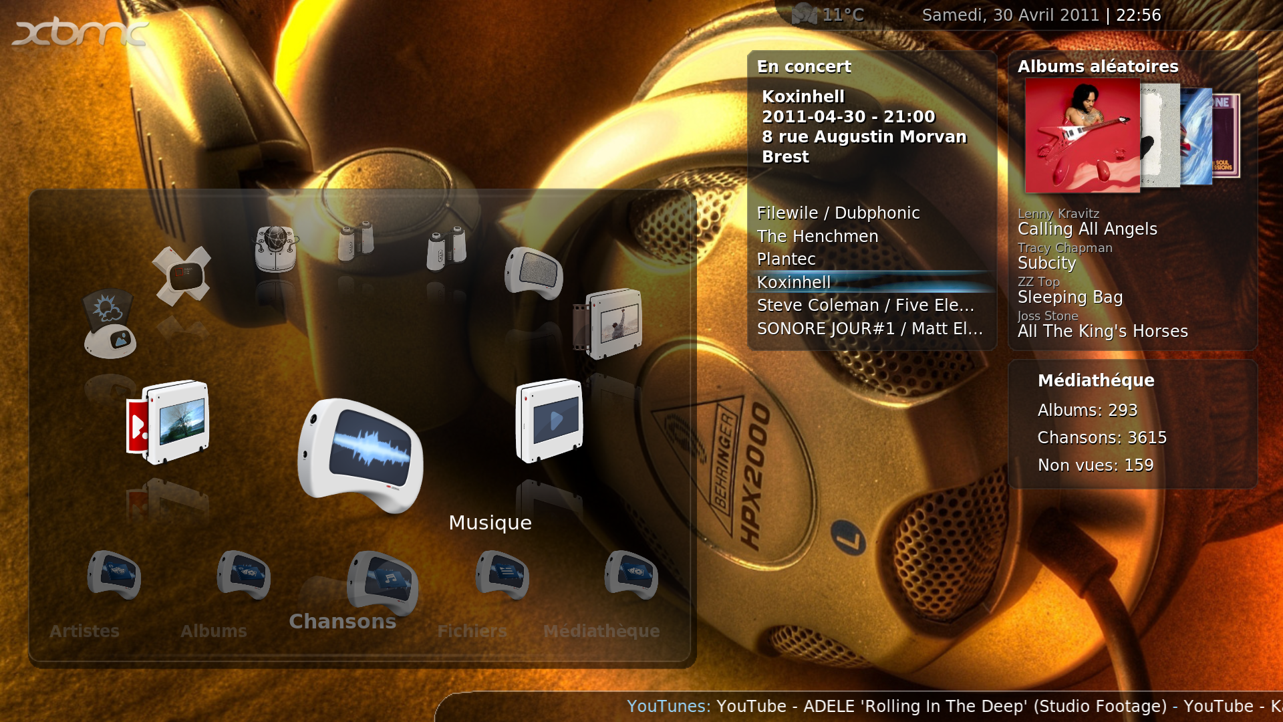Select the Plantec concert entry
The image size is (1283, 722).
(x=871, y=259)
